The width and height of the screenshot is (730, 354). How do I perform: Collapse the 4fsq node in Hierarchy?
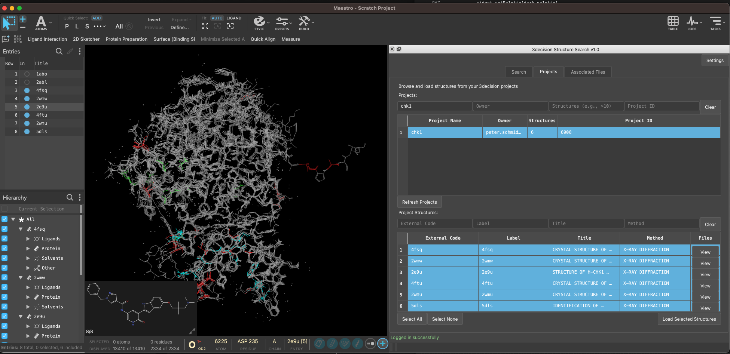tap(21, 229)
